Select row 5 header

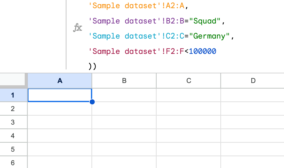[x=13, y=149]
